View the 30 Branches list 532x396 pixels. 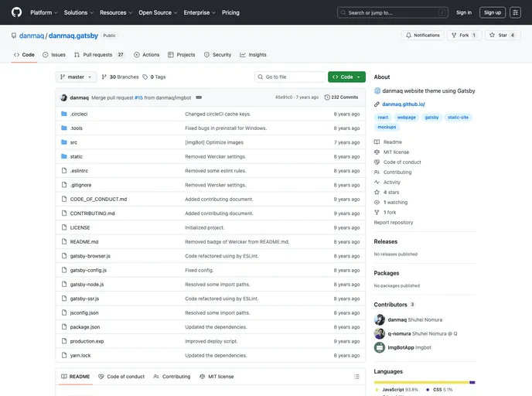[120, 77]
